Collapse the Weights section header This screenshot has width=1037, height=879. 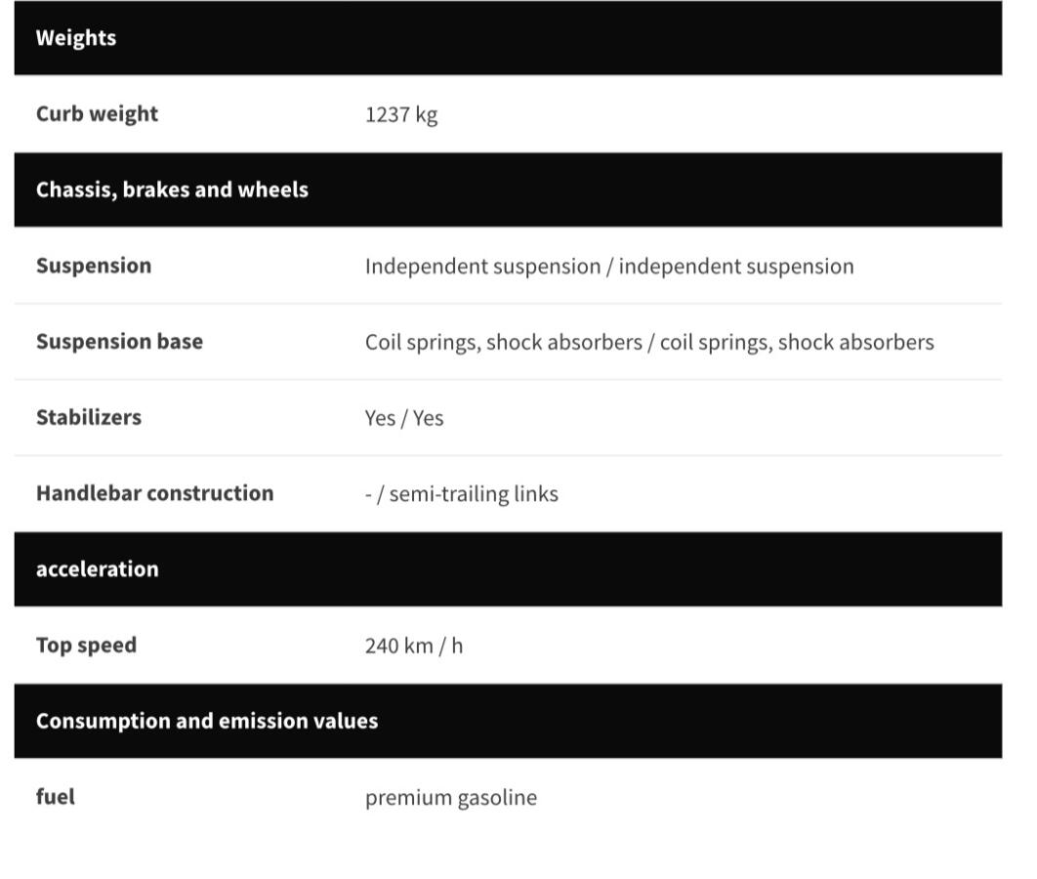pos(508,38)
